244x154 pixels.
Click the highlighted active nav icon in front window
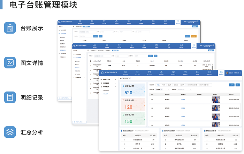click(221, 73)
